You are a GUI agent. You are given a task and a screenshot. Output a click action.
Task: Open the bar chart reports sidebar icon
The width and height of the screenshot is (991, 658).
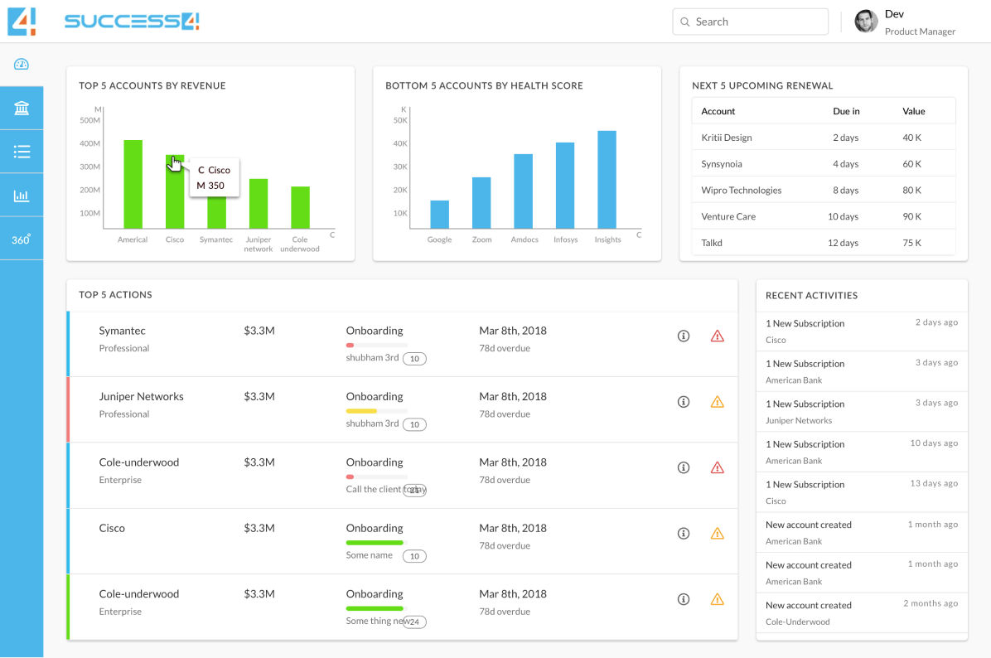[22, 196]
